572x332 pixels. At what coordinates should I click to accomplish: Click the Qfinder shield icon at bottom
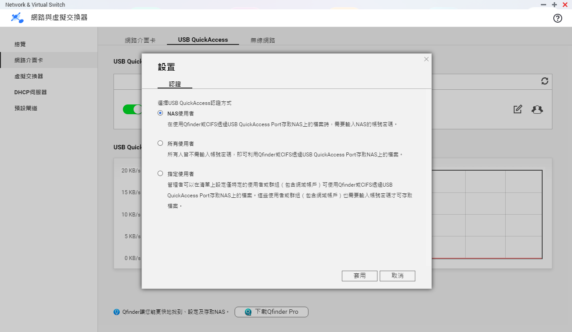[x=117, y=312]
